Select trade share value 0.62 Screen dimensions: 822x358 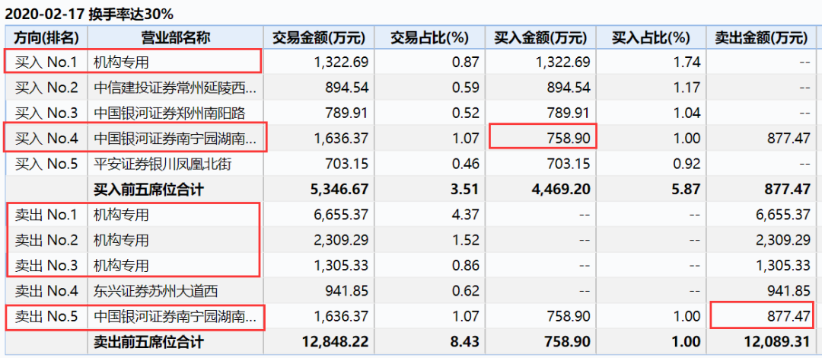466,291
